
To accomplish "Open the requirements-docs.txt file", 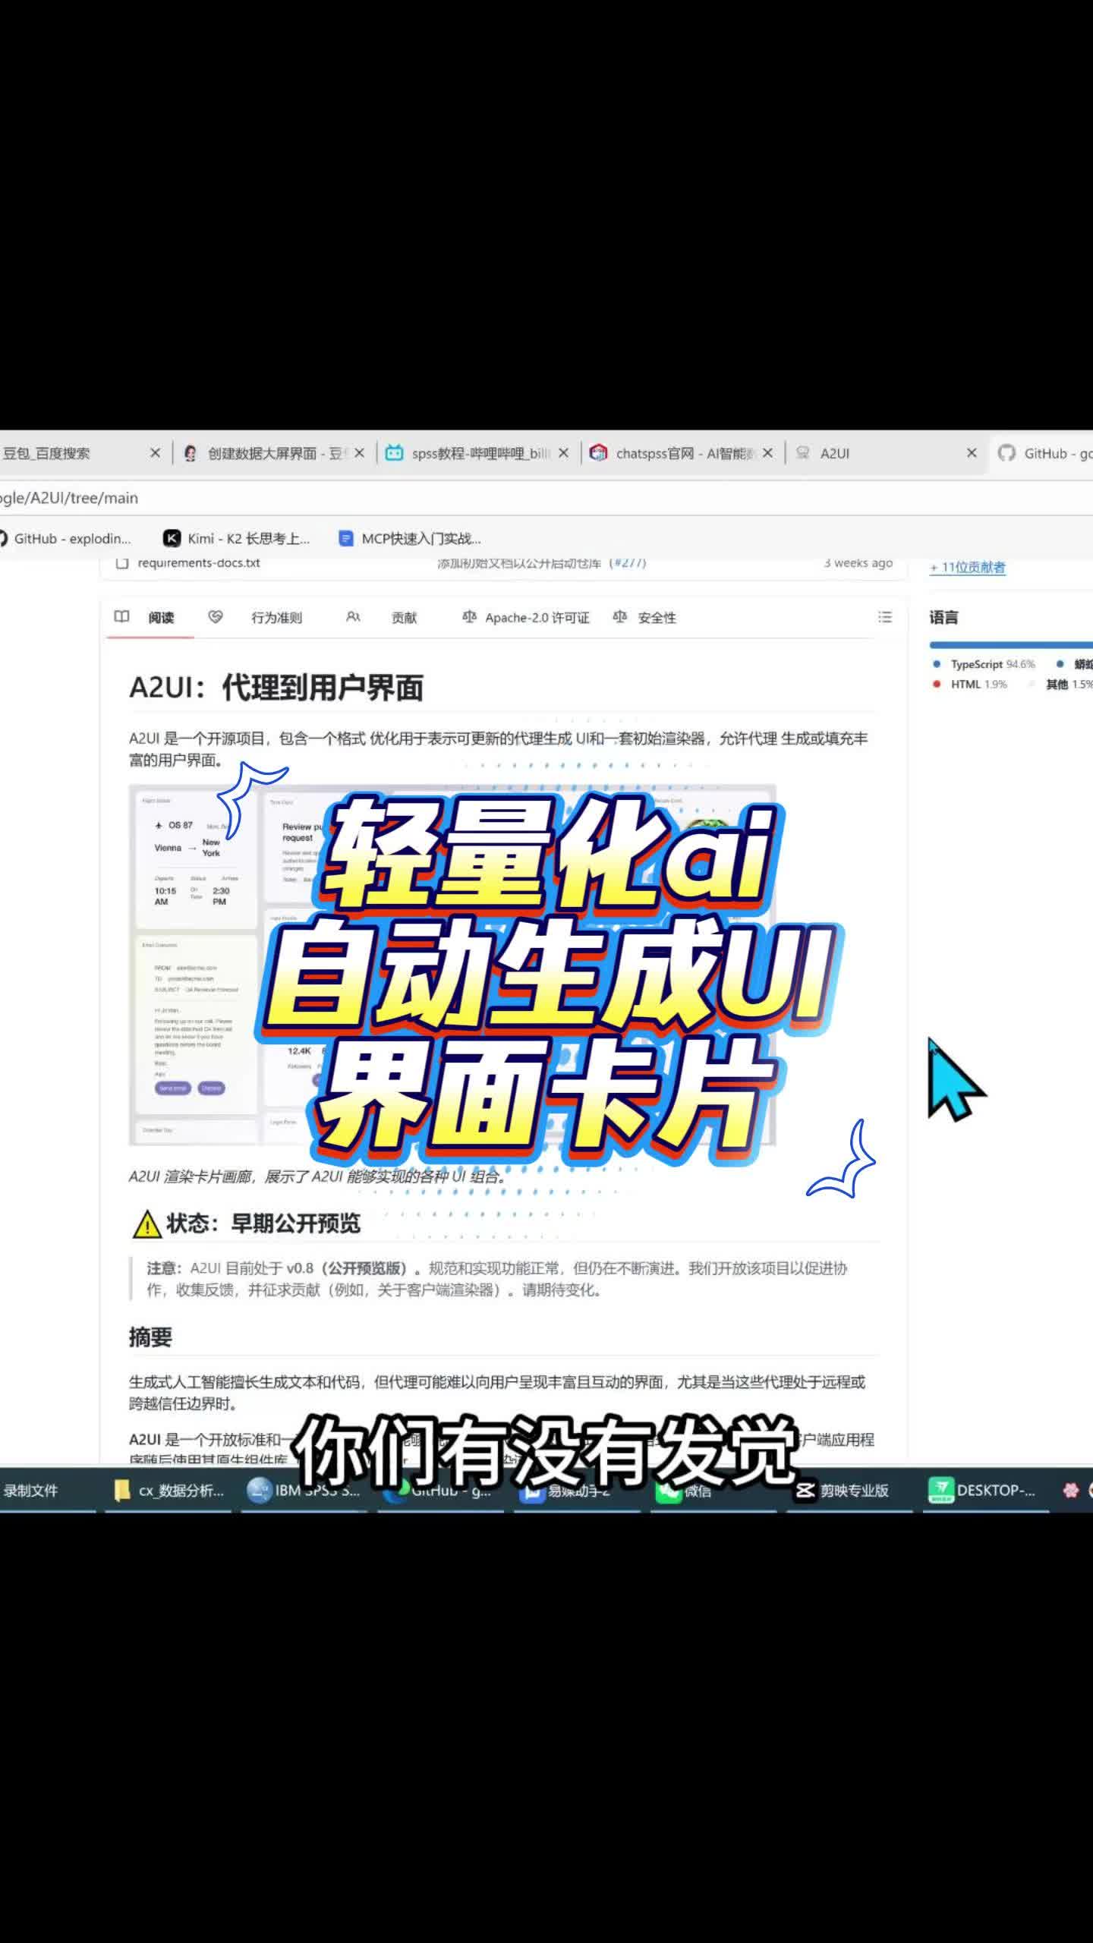I will 199,563.
